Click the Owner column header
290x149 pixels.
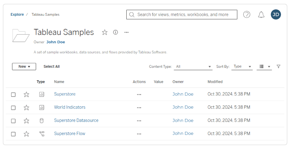(x=178, y=82)
